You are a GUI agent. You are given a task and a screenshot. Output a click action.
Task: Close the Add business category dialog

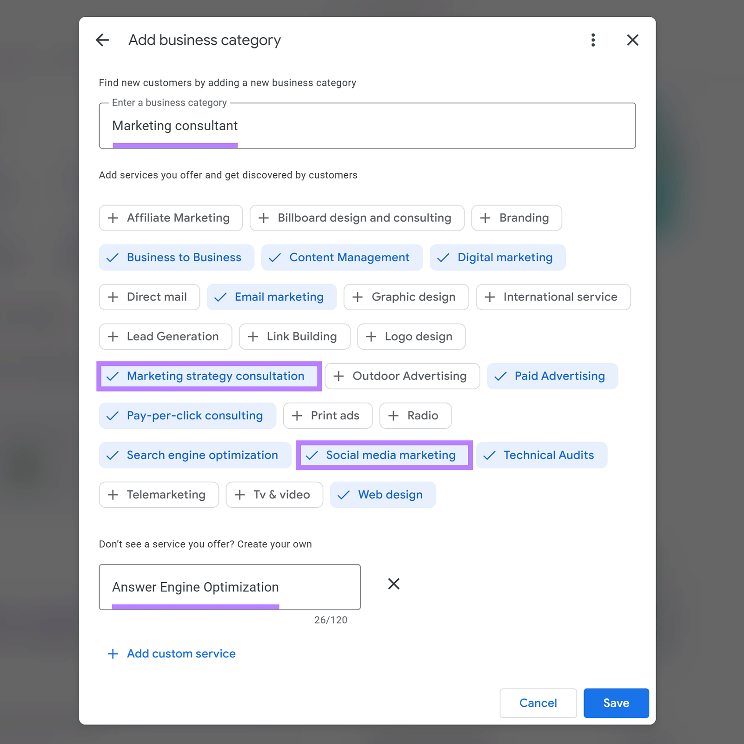coord(632,40)
